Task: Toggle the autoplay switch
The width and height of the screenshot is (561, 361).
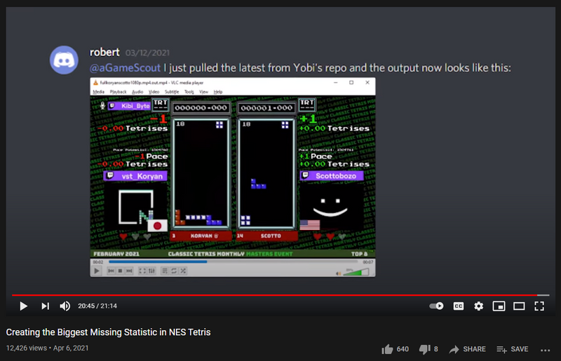Action: pos(436,306)
